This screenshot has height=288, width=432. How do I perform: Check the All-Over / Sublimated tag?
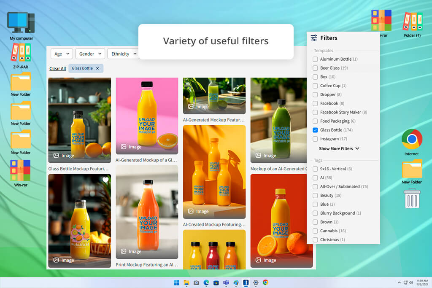(x=315, y=187)
